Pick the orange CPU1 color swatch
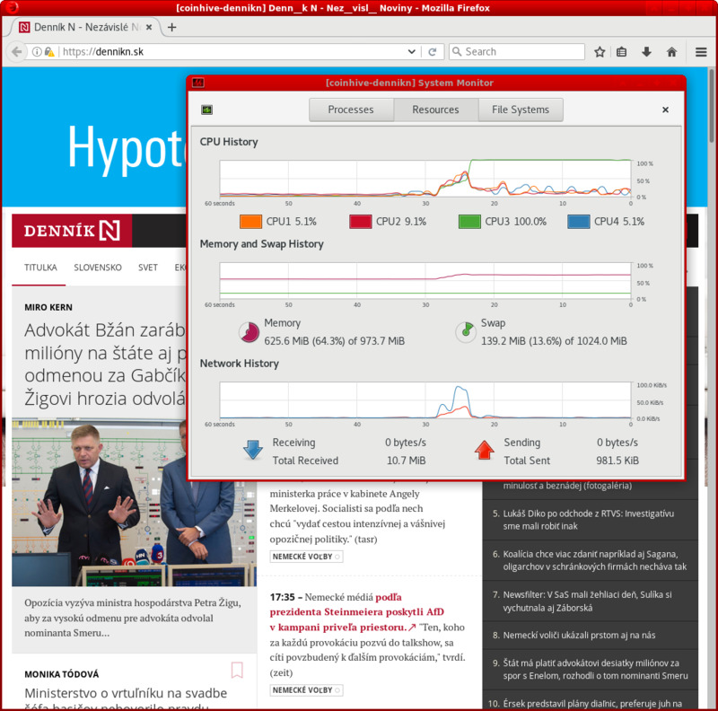This screenshot has height=711, width=718. coord(250,222)
